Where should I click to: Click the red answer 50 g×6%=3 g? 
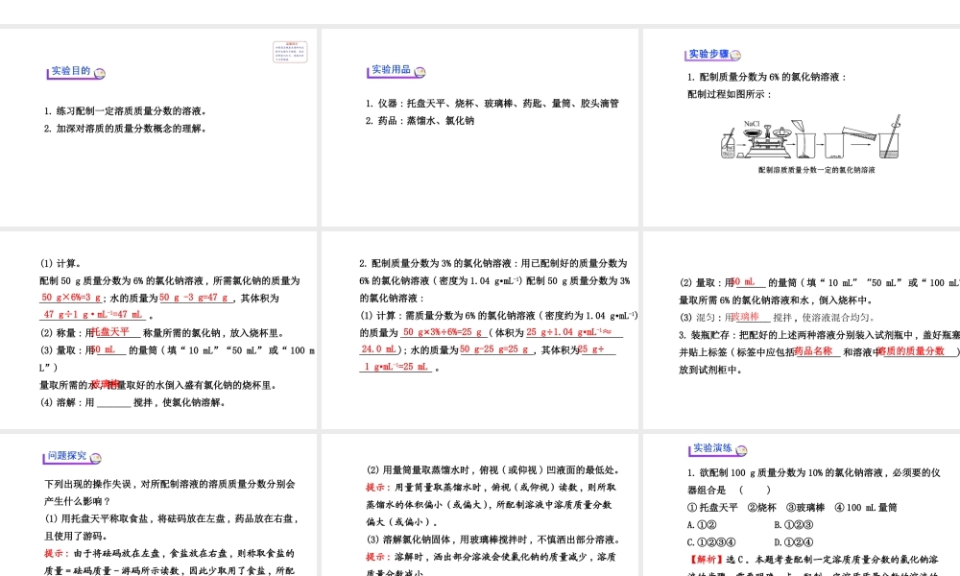(x=71, y=298)
